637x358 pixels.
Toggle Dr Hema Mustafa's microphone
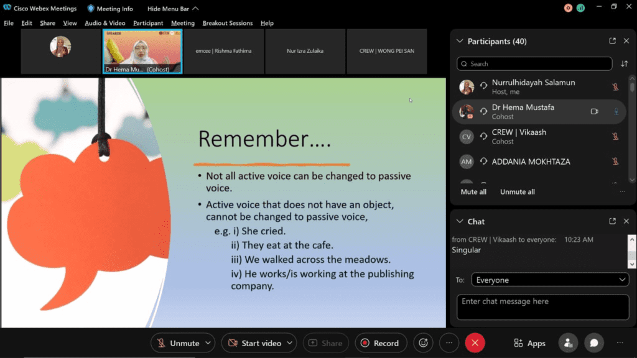(616, 112)
